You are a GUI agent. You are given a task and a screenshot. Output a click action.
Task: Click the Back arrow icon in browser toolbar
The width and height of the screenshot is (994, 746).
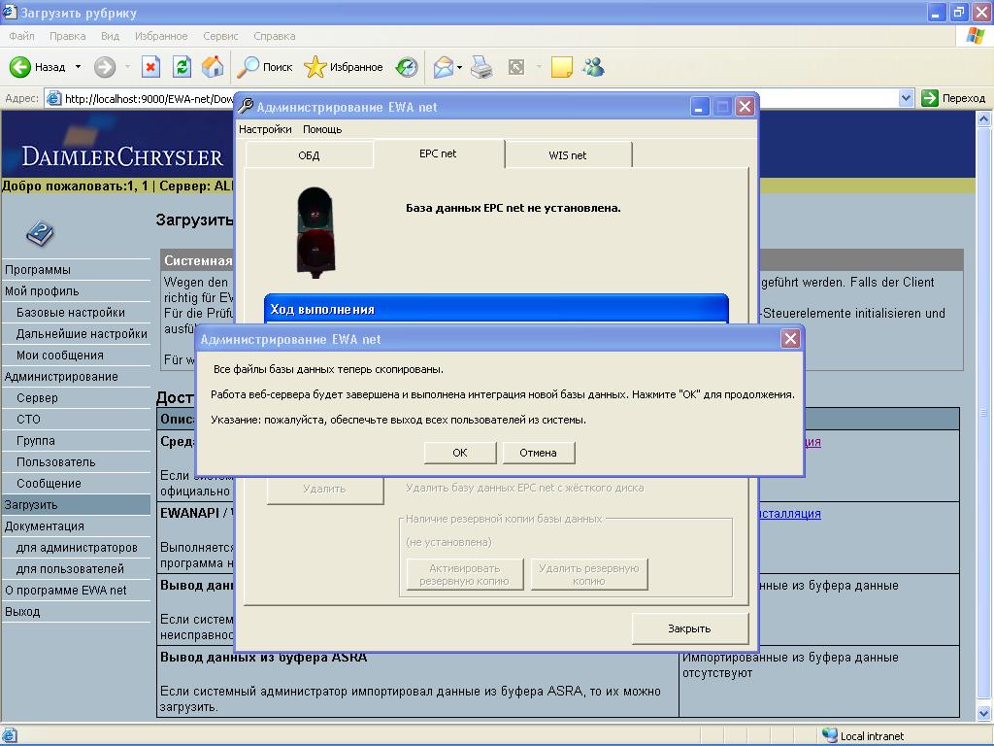tap(20, 67)
